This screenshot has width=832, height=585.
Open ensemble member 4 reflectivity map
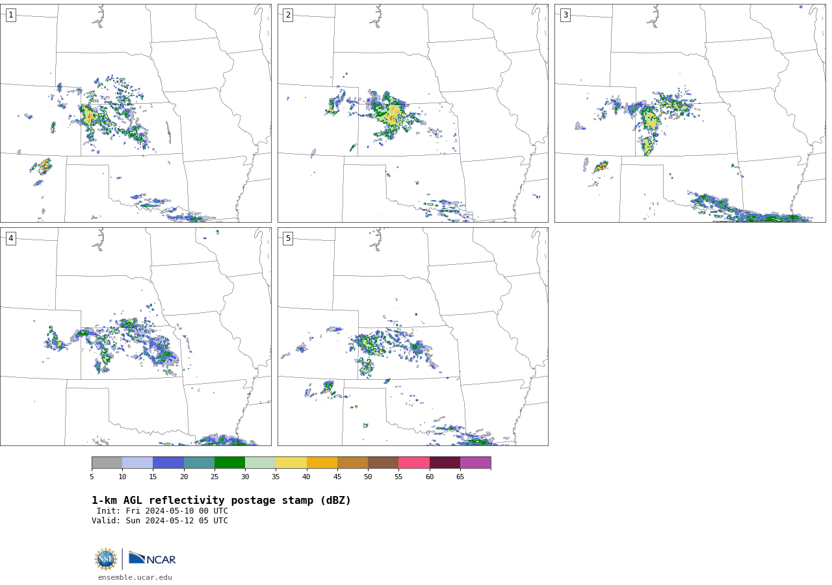[136, 336]
